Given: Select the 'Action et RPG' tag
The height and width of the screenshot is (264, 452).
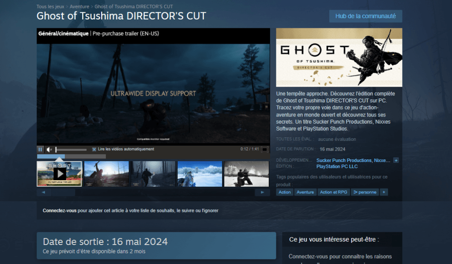Looking at the screenshot, I should pos(333,192).
